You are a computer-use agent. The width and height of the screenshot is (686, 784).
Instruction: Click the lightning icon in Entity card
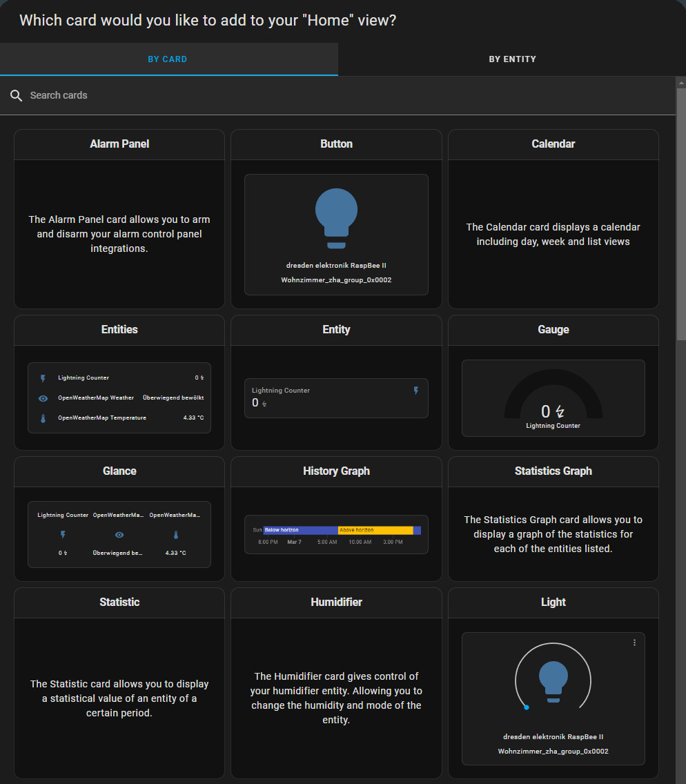click(415, 391)
